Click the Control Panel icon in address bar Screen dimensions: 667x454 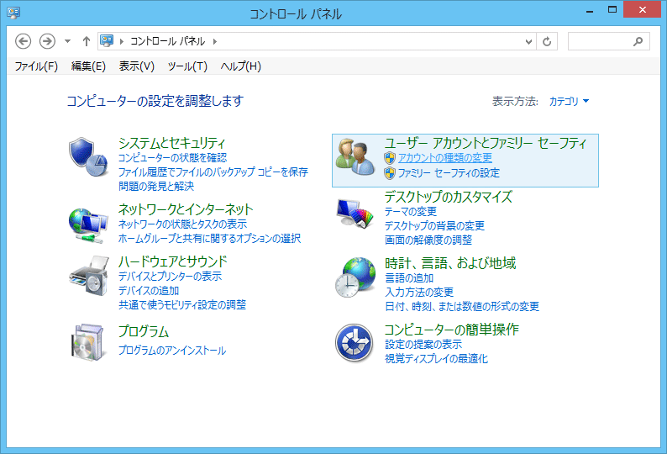107,41
